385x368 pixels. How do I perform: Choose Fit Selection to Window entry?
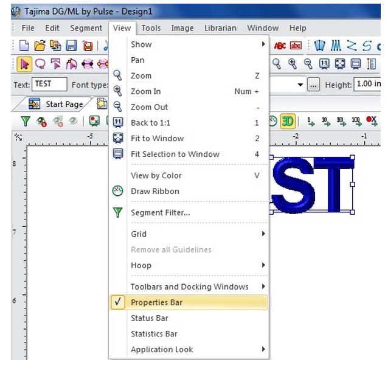(x=189, y=154)
